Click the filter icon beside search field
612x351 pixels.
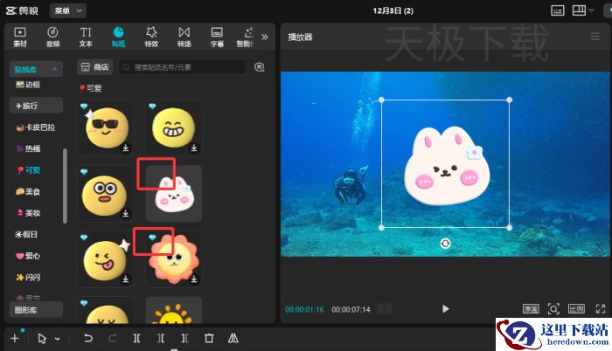click(x=259, y=67)
